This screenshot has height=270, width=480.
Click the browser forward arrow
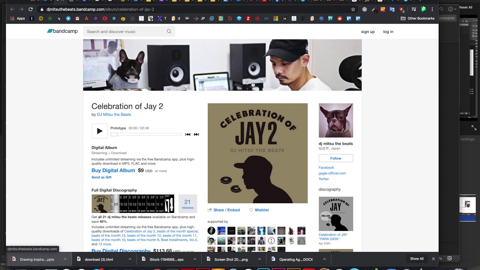(x=21, y=9)
